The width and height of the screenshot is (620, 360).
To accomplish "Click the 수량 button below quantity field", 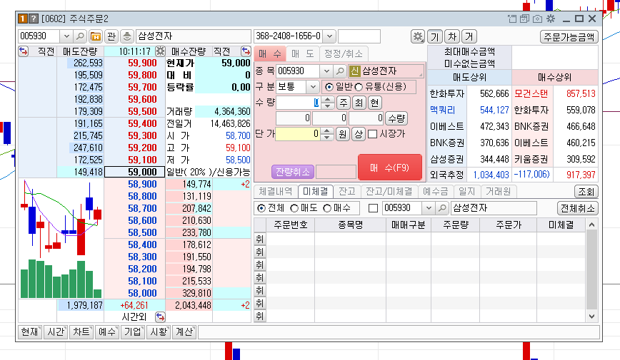I will (x=396, y=118).
